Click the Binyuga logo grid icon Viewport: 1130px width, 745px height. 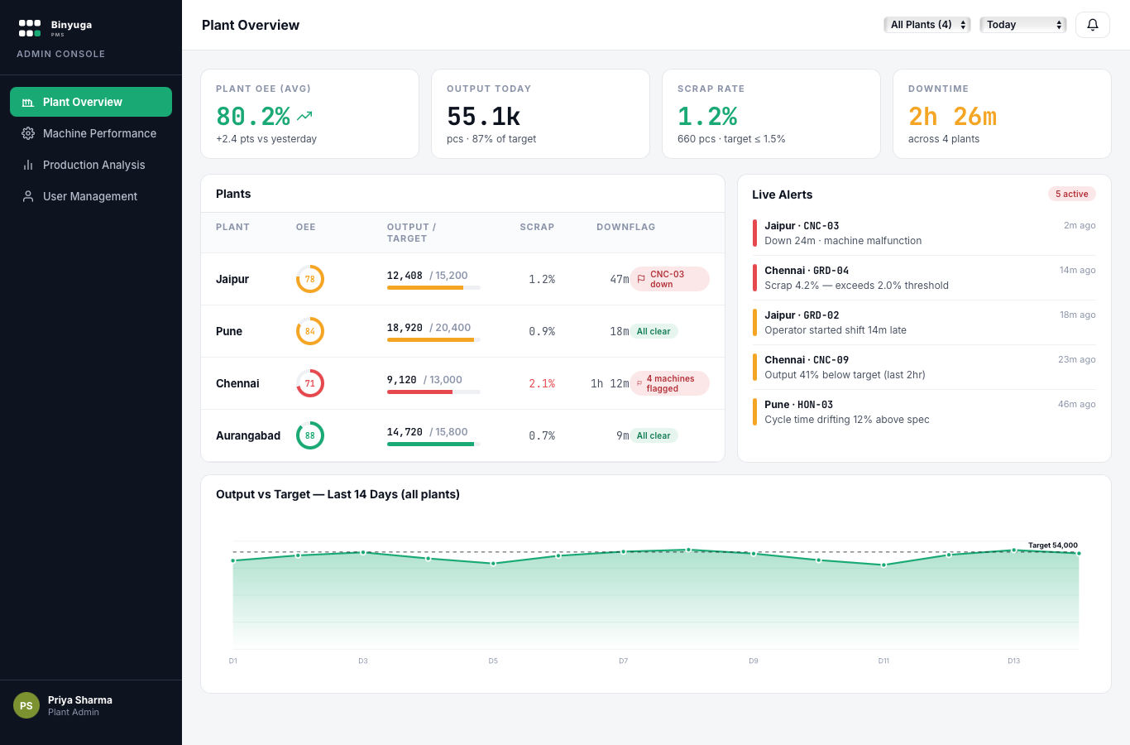30,28
